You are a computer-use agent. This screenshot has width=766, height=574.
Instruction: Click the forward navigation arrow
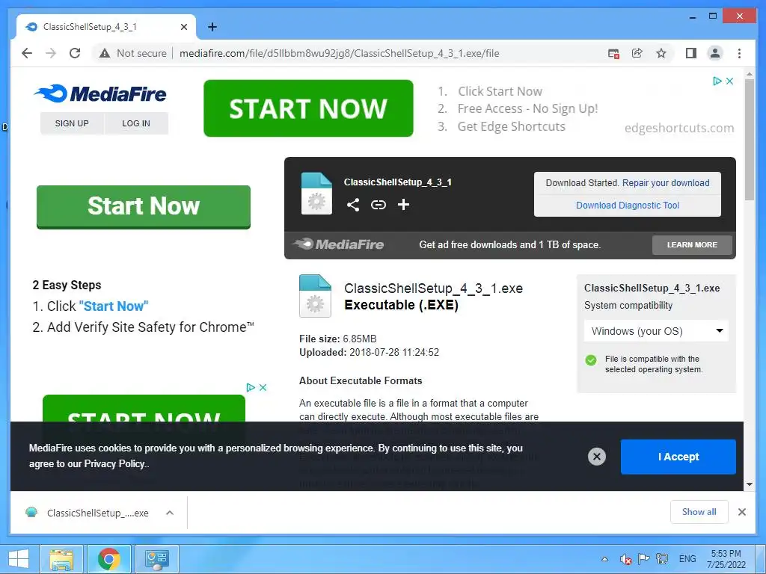pos(51,53)
